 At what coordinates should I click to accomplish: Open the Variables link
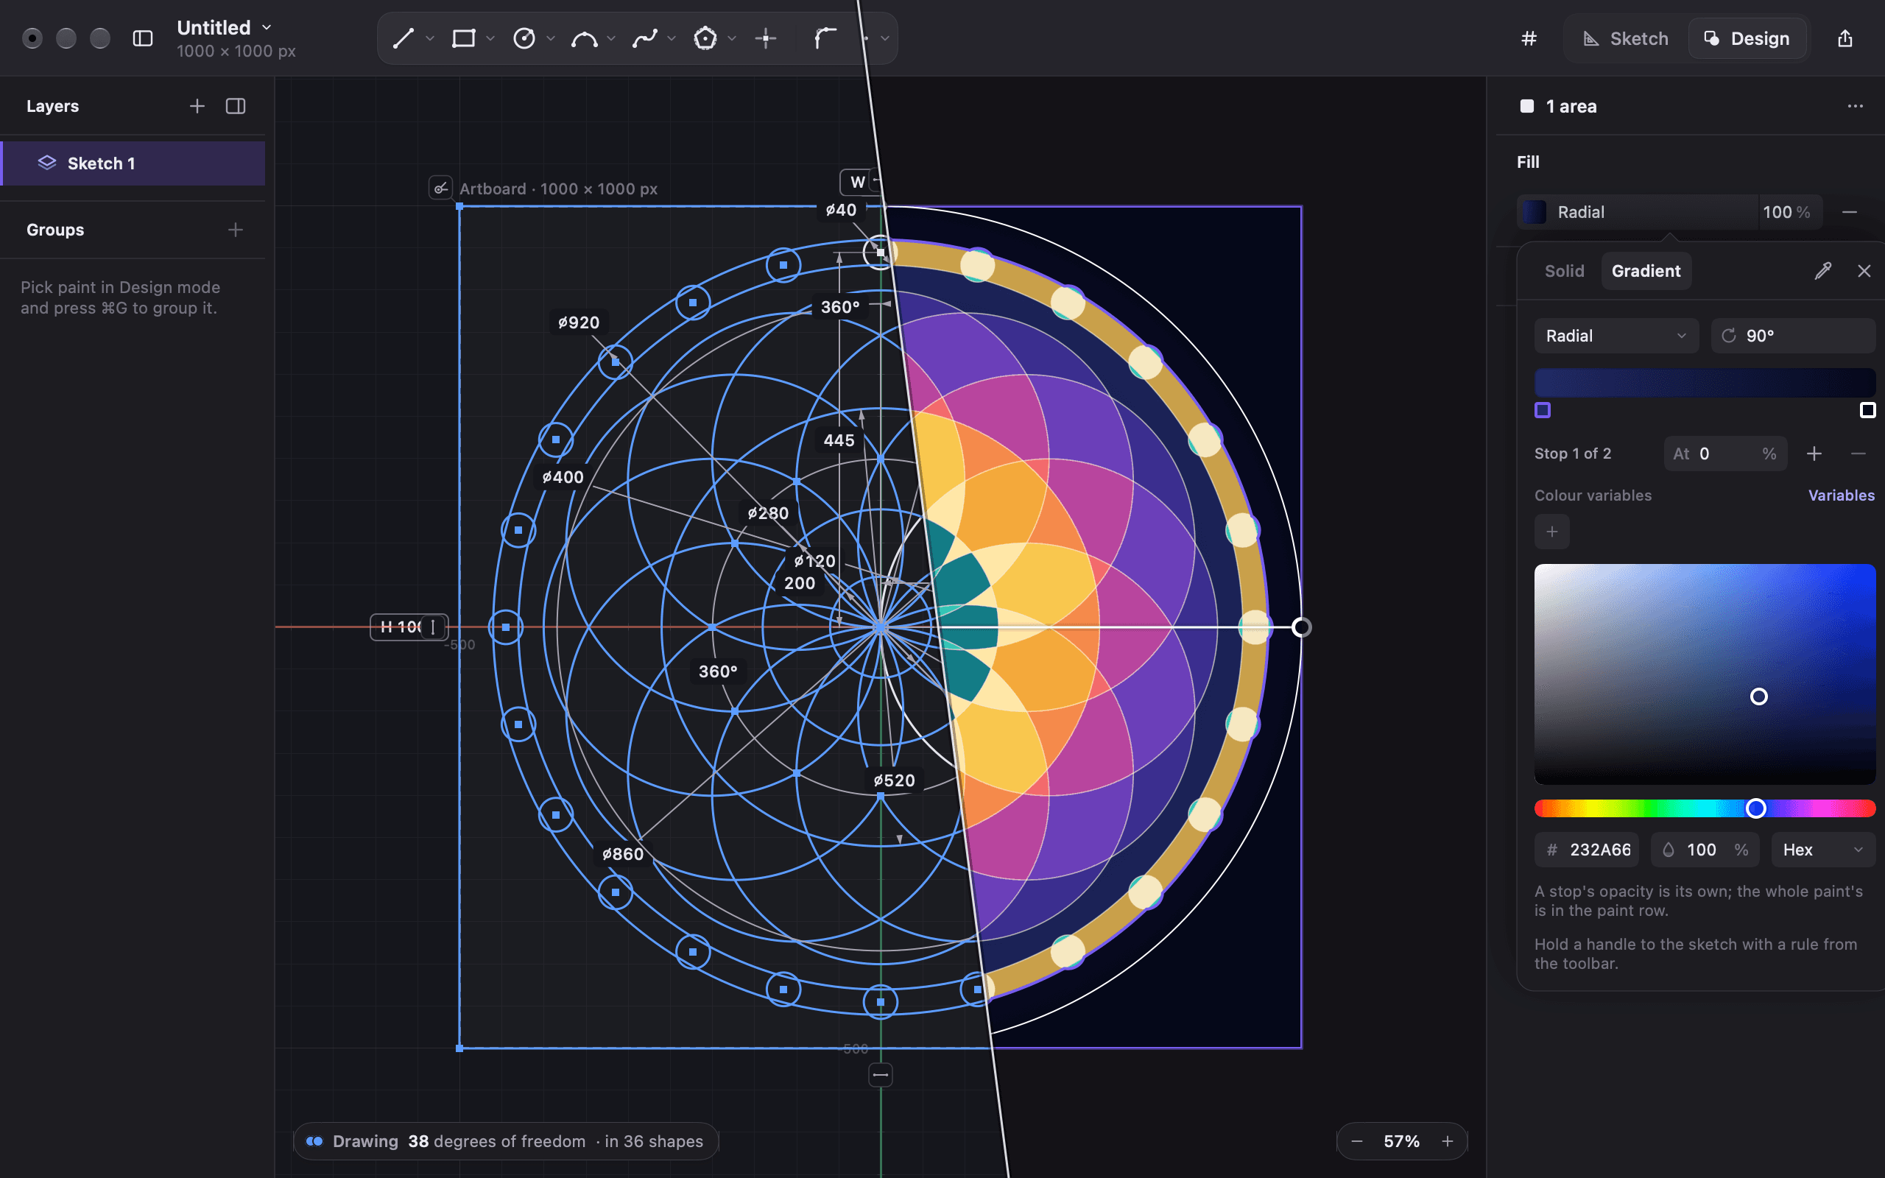click(x=1841, y=495)
